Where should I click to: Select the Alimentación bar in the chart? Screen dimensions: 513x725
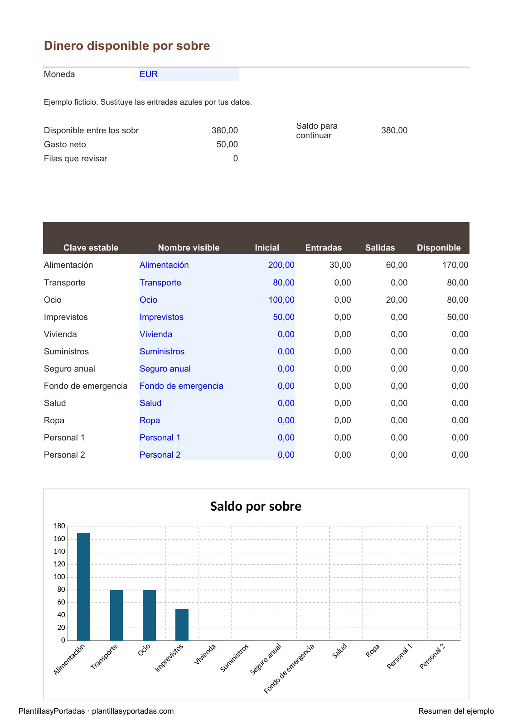click(x=83, y=587)
